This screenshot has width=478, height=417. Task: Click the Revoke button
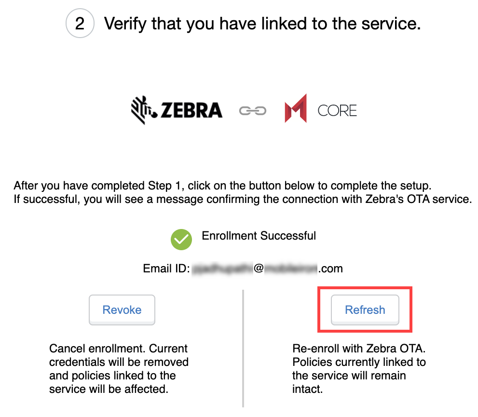coord(122,310)
